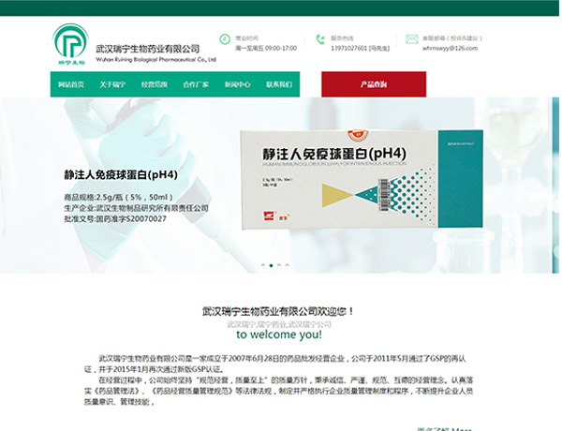The image size is (562, 431).
Task: Select the first carousel dot
Action: pos(263,266)
